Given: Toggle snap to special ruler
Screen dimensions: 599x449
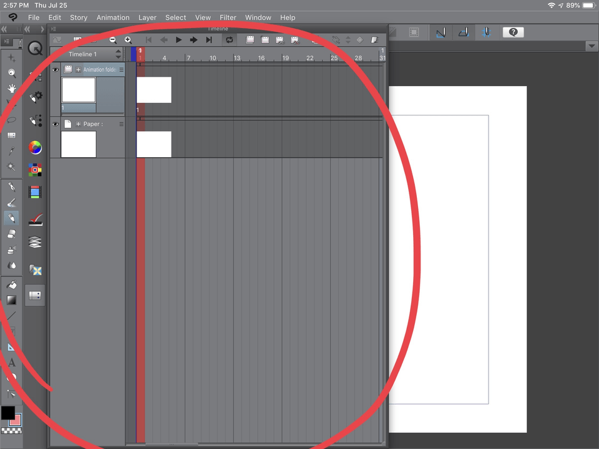Looking at the screenshot, I should (464, 32).
